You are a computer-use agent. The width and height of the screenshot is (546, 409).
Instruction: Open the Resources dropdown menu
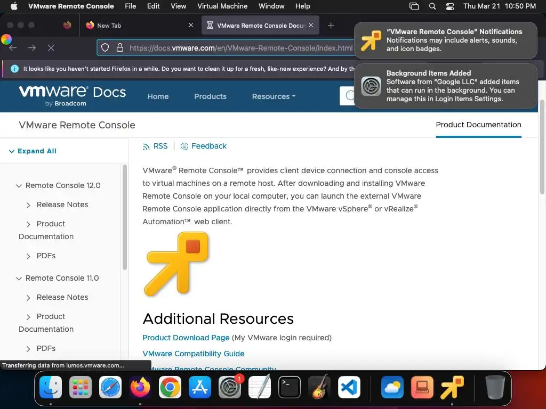pyautogui.click(x=274, y=96)
